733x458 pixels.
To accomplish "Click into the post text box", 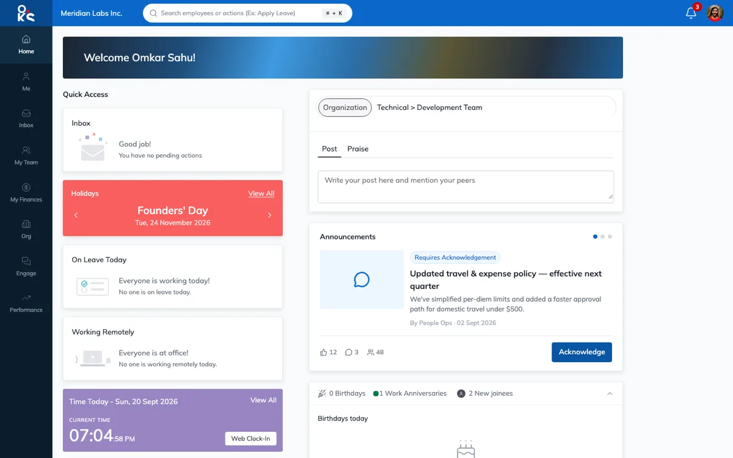I will tap(465, 187).
